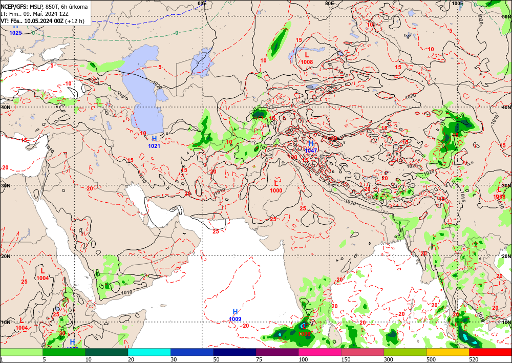Pick the purple 75–100 legend swatch
This screenshot has height=363, width=512.
[277, 352]
